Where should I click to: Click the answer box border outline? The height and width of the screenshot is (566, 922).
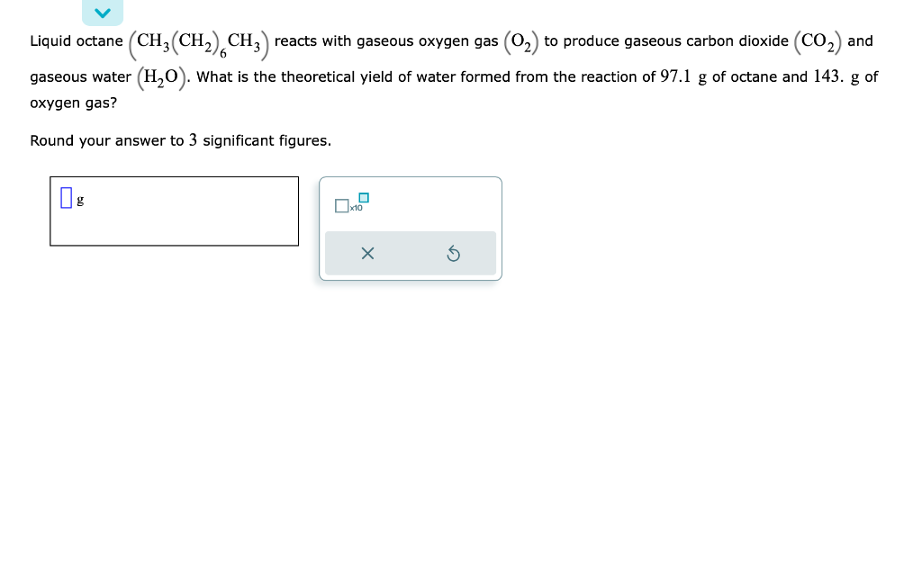click(x=174, y=176)
